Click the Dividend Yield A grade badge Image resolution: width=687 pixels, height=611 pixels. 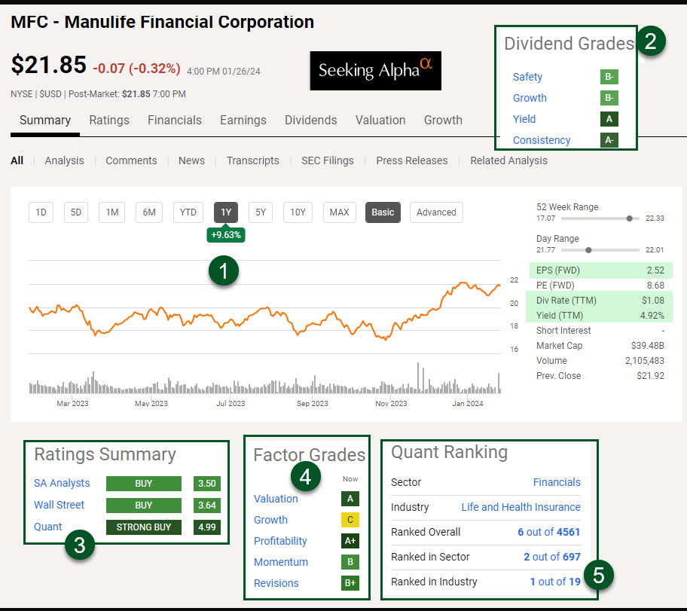609,119
